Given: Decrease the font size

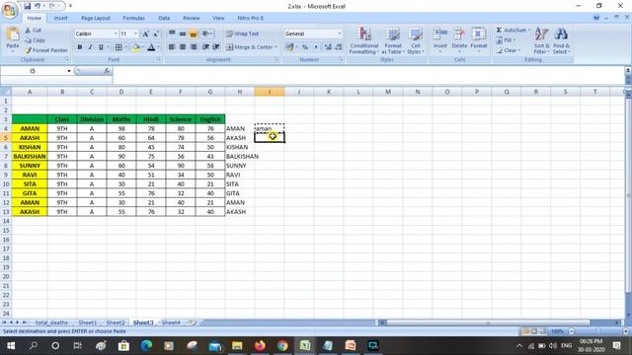Looking at the screenshot, I should [x=156, y=35].
